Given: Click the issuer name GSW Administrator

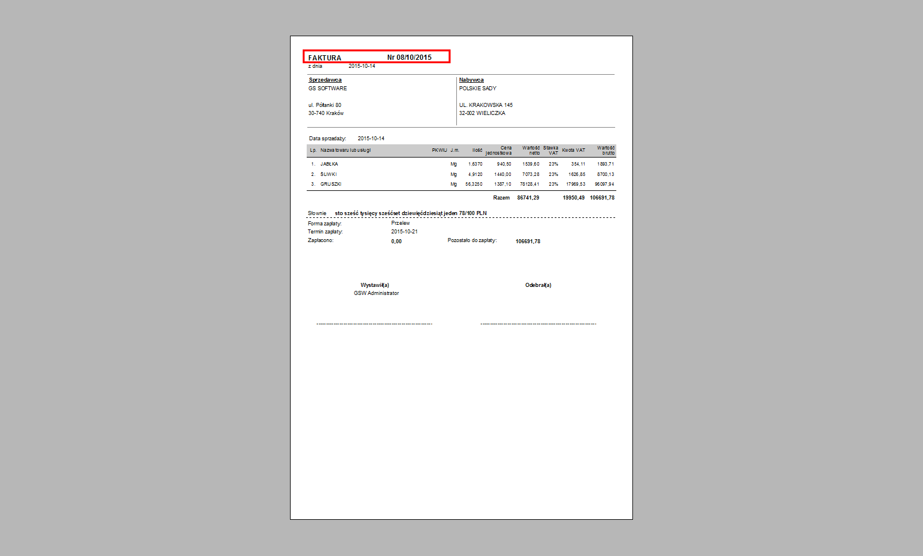Looking at the screenshot, I should 376,293.
